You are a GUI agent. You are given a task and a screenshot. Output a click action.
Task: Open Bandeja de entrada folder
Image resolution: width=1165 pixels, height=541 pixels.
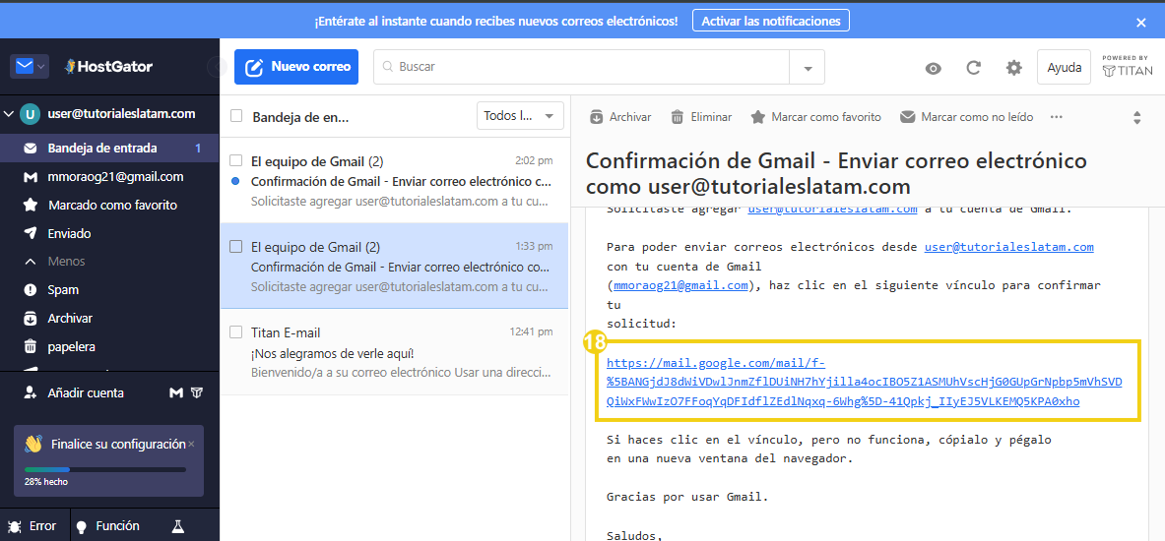(x=109, y=148)
